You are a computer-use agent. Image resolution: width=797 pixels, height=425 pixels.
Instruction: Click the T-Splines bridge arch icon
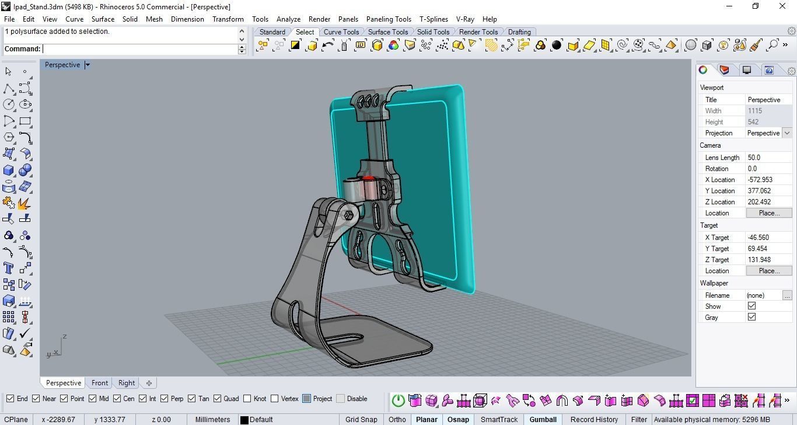tap(562, 400)
